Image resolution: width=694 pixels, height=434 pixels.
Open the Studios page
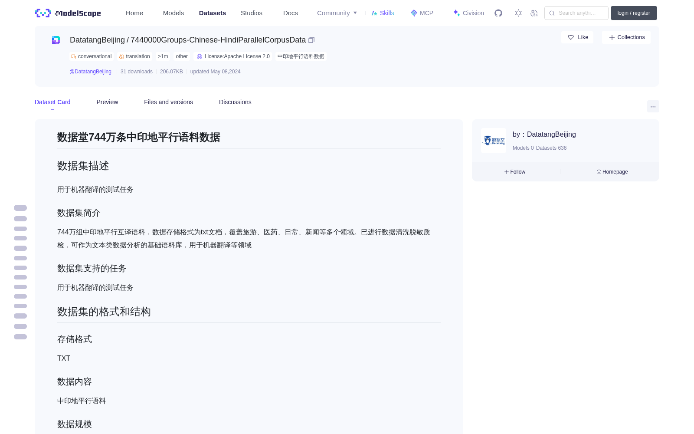252,13
